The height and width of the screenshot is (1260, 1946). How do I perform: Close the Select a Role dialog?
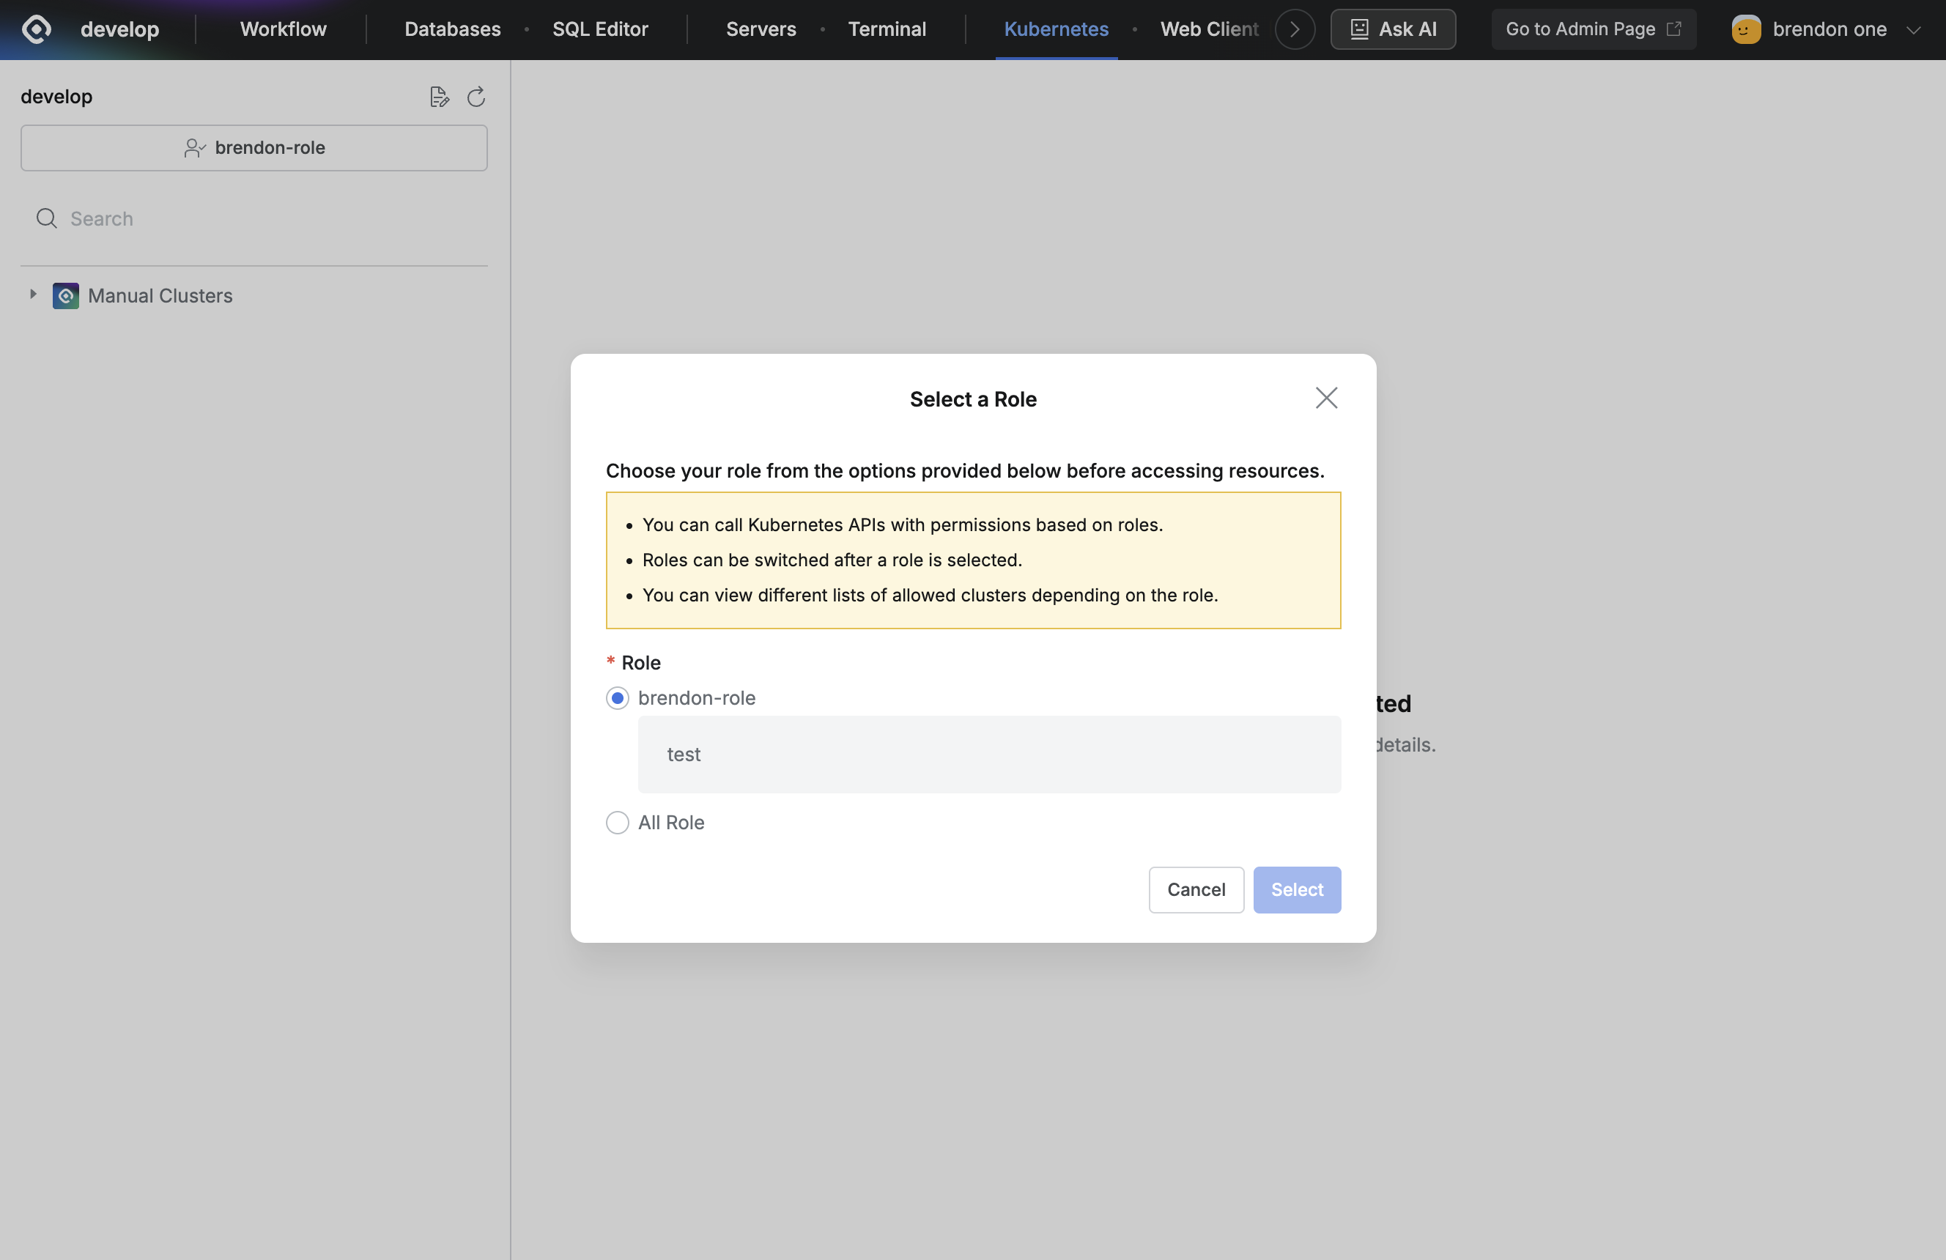[1326, 399]
